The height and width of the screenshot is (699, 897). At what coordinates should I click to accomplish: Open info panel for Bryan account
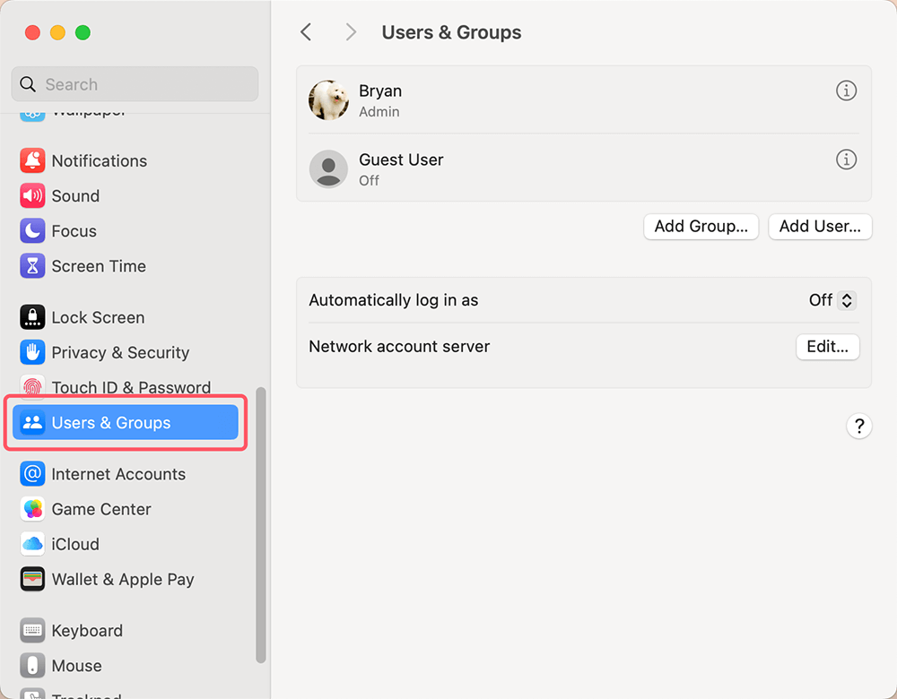coord(846,91)
